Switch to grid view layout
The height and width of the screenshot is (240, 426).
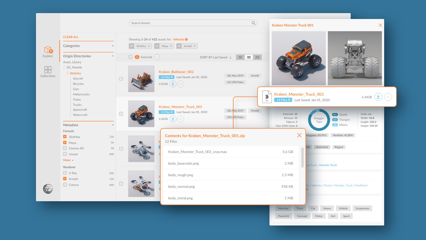point(257,57)
